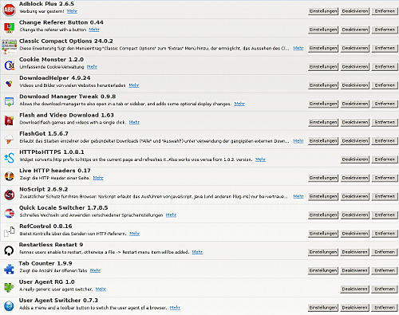
Task: Deactivate Download Manager Tweak
Action: [355, 104]
